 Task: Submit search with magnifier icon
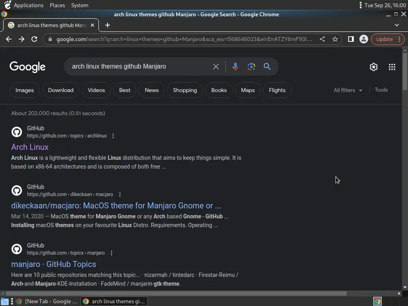[x=267, y=67]
